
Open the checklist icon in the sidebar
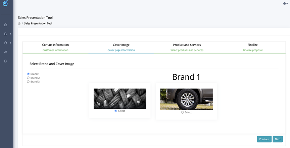[x=6, y=34]
